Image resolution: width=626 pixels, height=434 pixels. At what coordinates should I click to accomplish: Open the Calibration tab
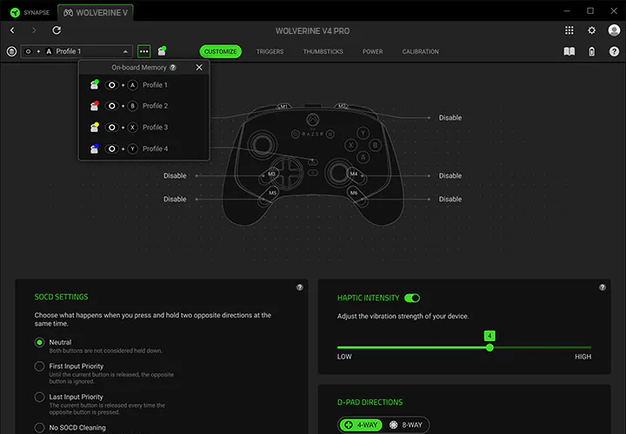(x=421, y=51)
